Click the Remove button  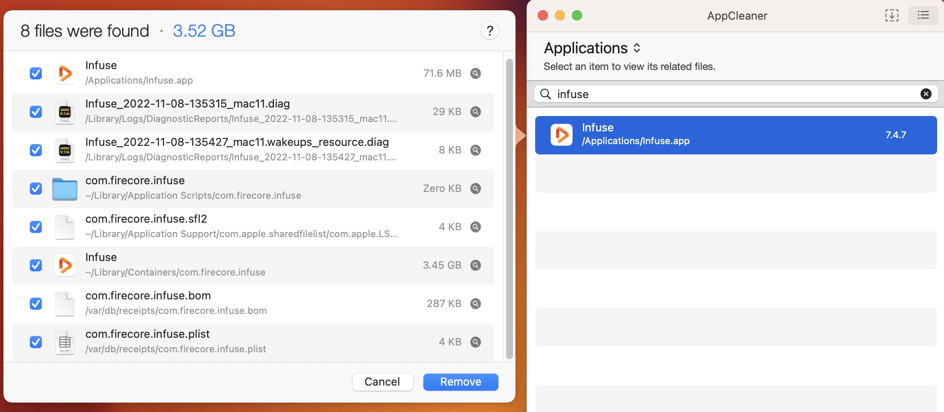click(x=461, y=382)
